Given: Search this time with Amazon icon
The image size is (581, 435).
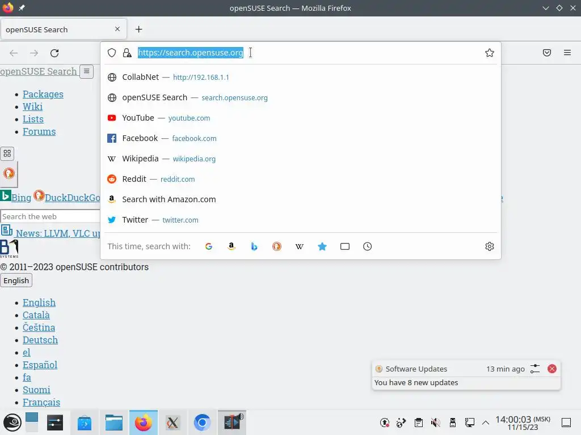Looking at the screenshot, I should [231, 246].
